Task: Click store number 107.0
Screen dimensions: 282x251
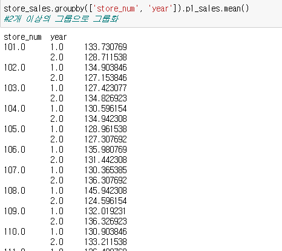Action: [x=15, y=170]
